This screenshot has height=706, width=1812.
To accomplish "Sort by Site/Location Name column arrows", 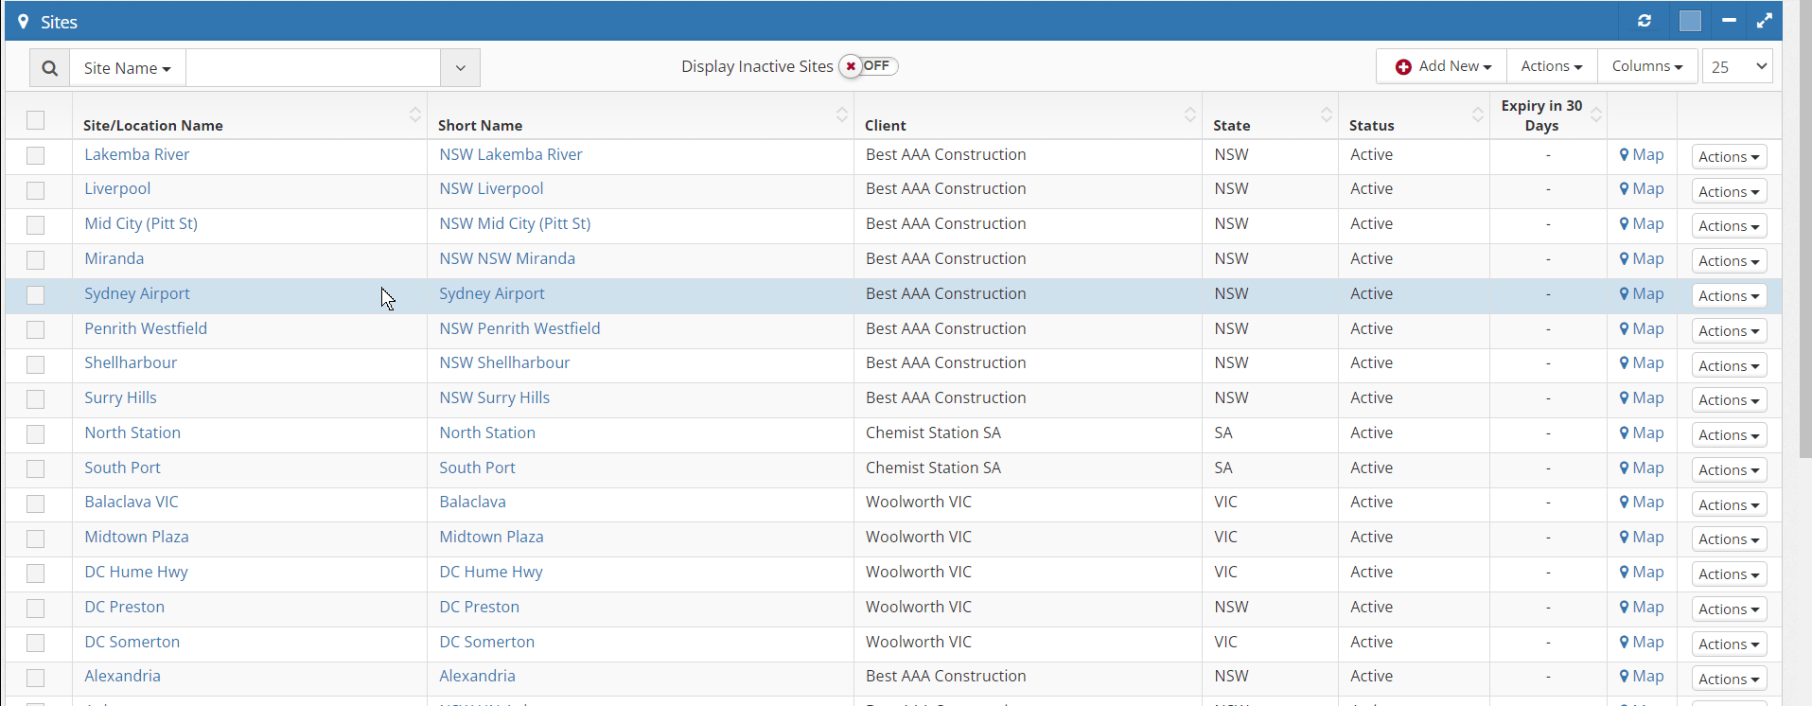I will [414, 115].
